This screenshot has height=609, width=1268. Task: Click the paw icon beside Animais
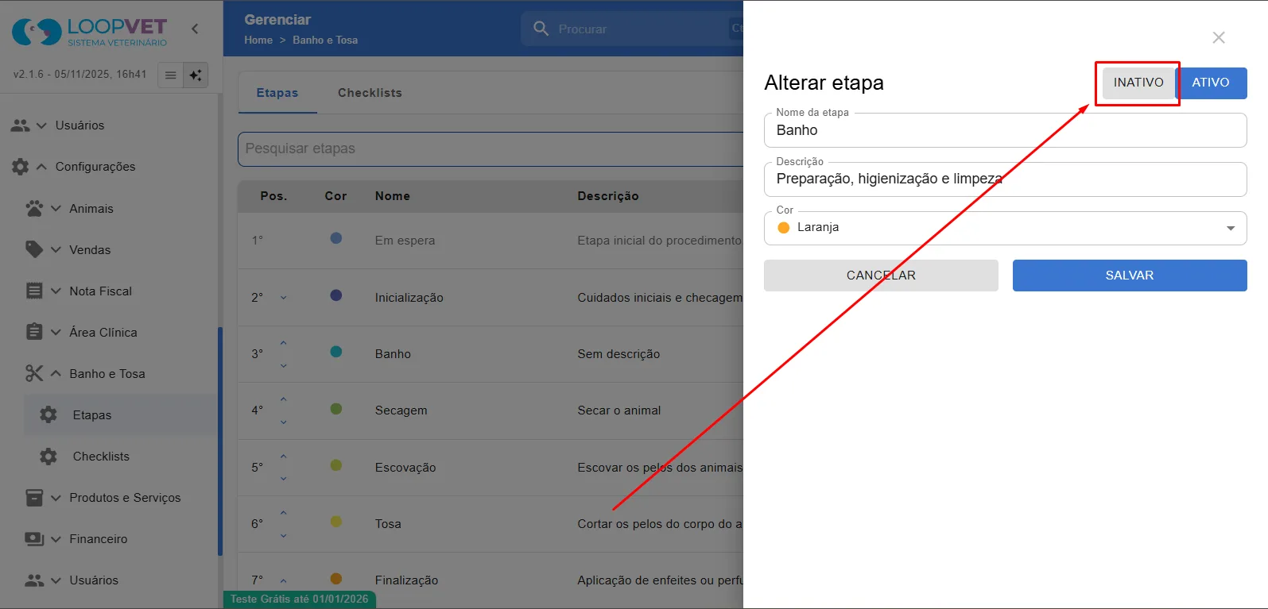(x=34, y=208)
